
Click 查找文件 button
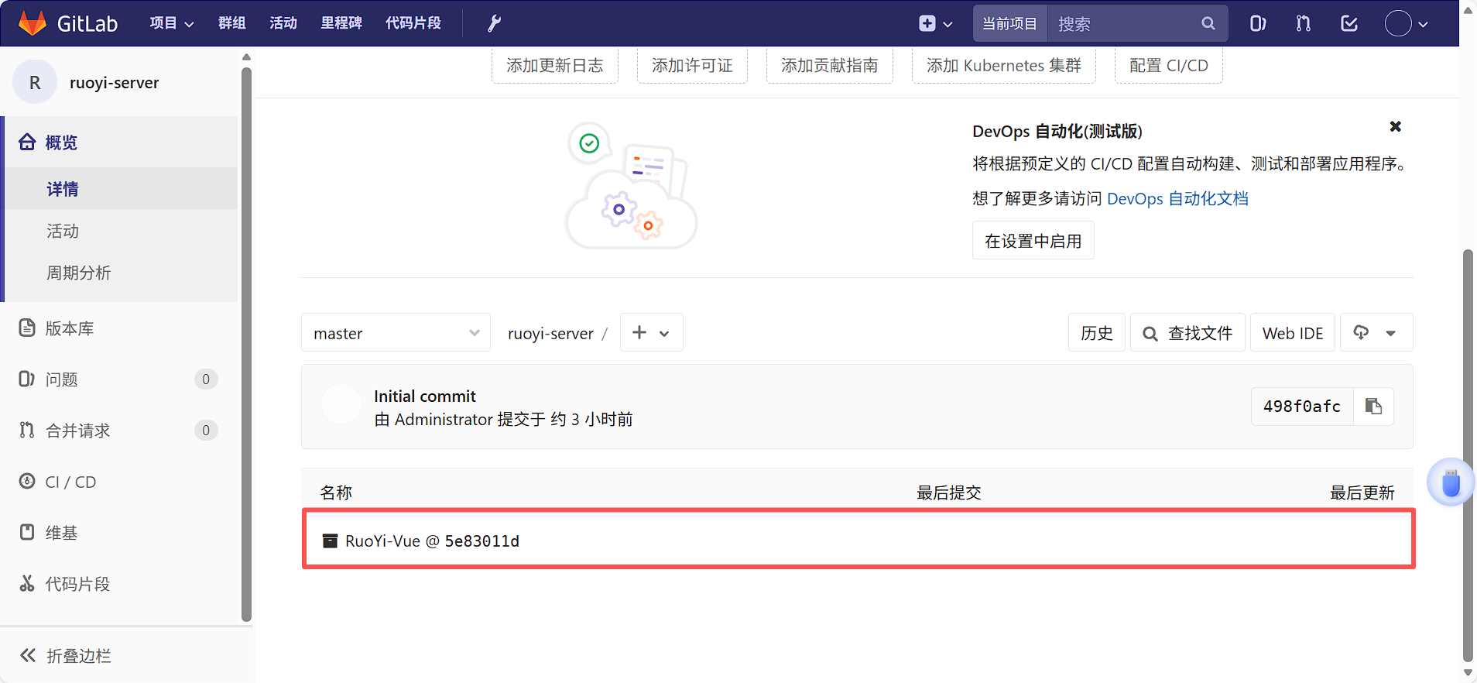(1187, 333)
